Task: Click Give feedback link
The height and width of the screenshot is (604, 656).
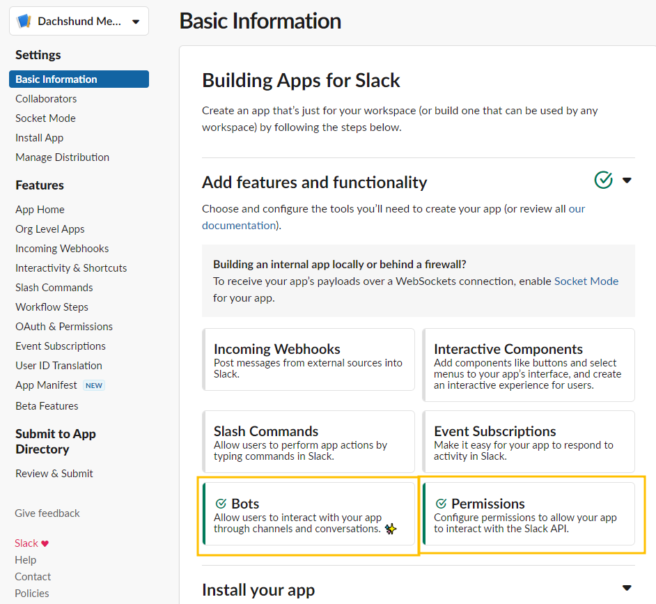Action: 47,513
